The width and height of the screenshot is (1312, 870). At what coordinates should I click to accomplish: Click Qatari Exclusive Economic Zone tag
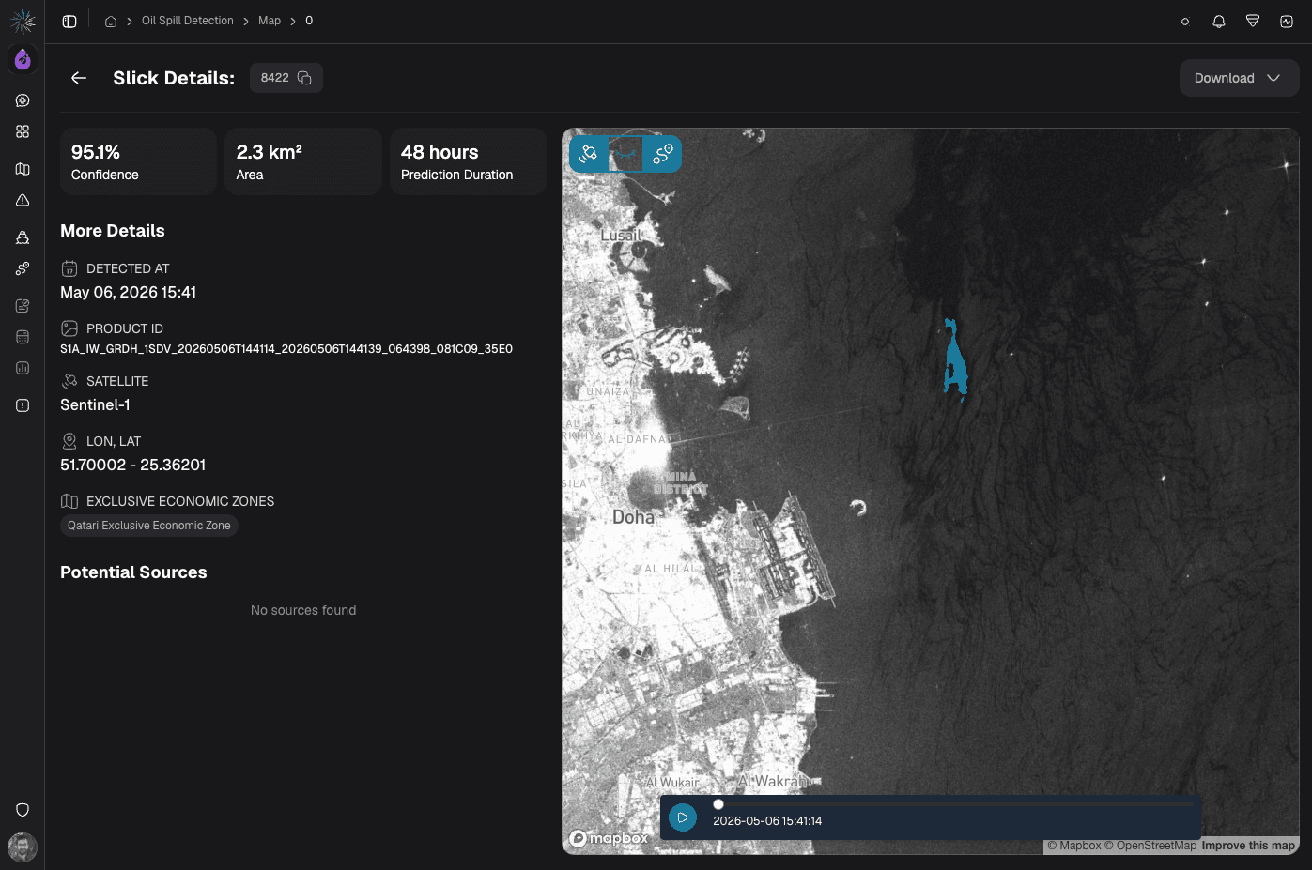[149, 526]
